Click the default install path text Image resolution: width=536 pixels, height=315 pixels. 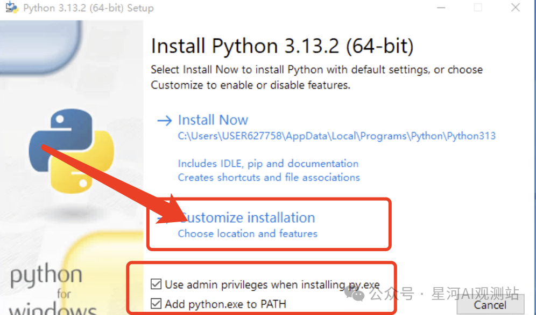click(x=336, y=136)
